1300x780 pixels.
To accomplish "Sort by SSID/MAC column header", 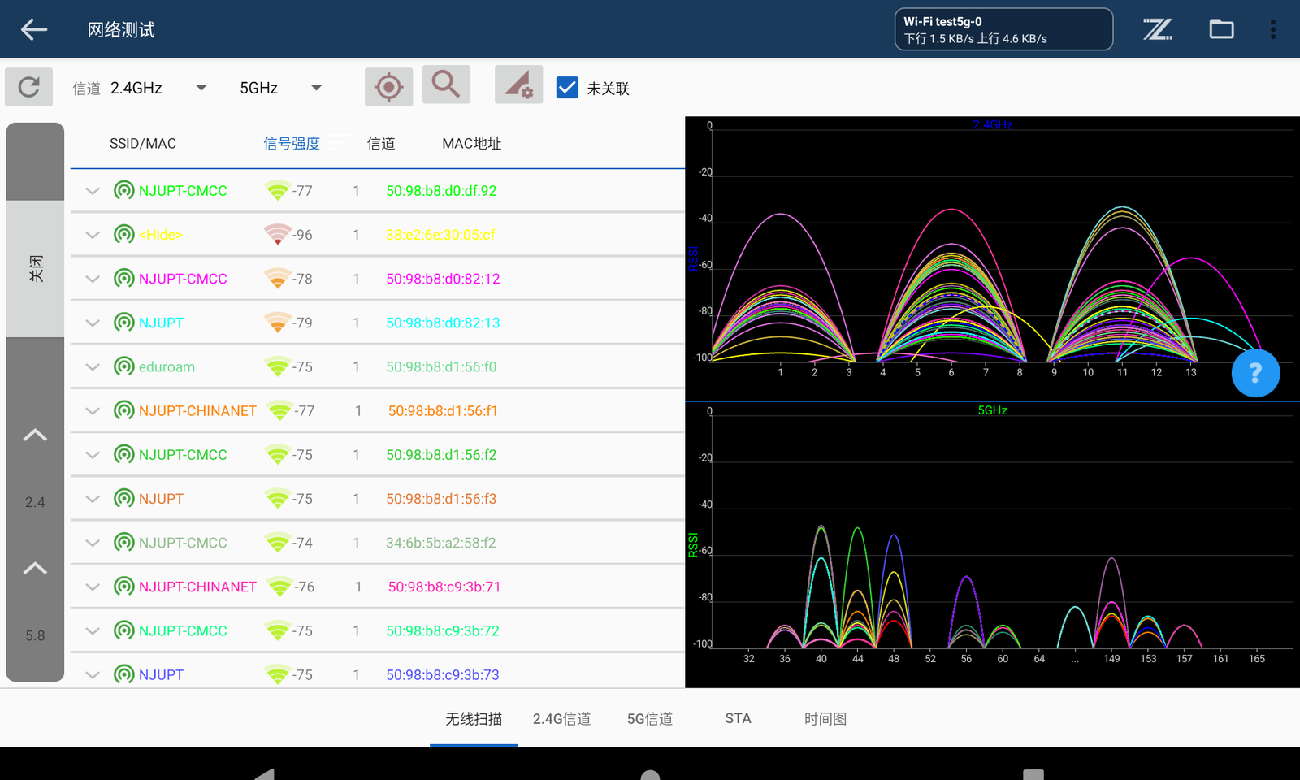I will 143,144.
